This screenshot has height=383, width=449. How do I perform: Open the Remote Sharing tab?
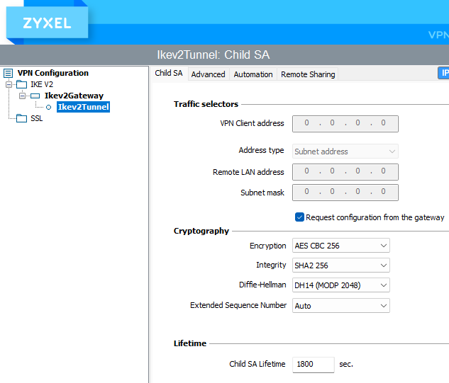(308, 74)
